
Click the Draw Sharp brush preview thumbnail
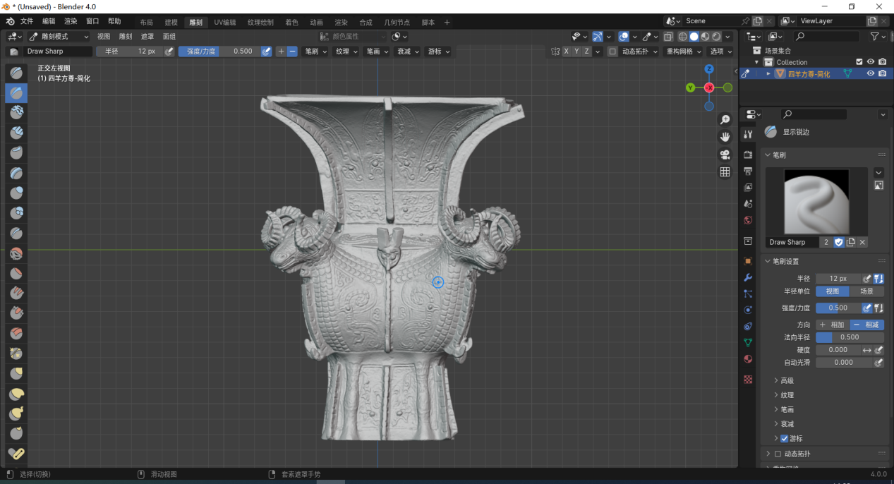click(x=817, y=202)
